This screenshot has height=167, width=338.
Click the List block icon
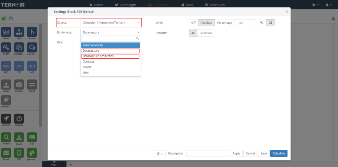(32, 137)
